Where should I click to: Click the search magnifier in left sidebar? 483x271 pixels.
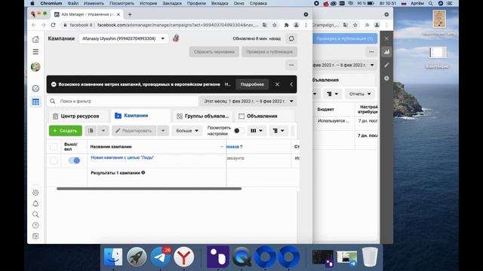pyautogui.click(x=35, y=214)
